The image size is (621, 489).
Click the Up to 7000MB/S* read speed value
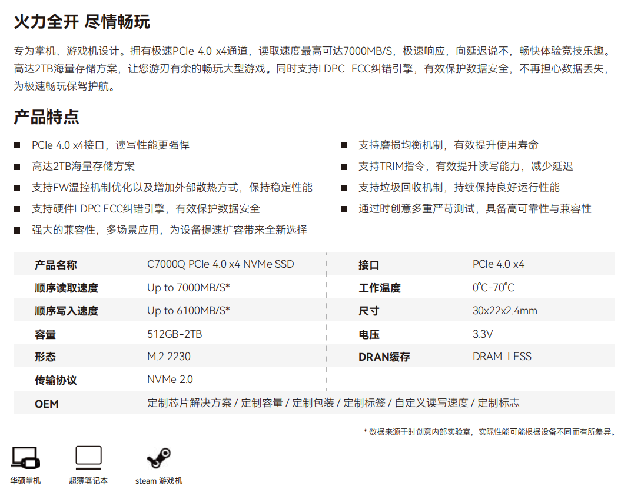pos(188,288)
